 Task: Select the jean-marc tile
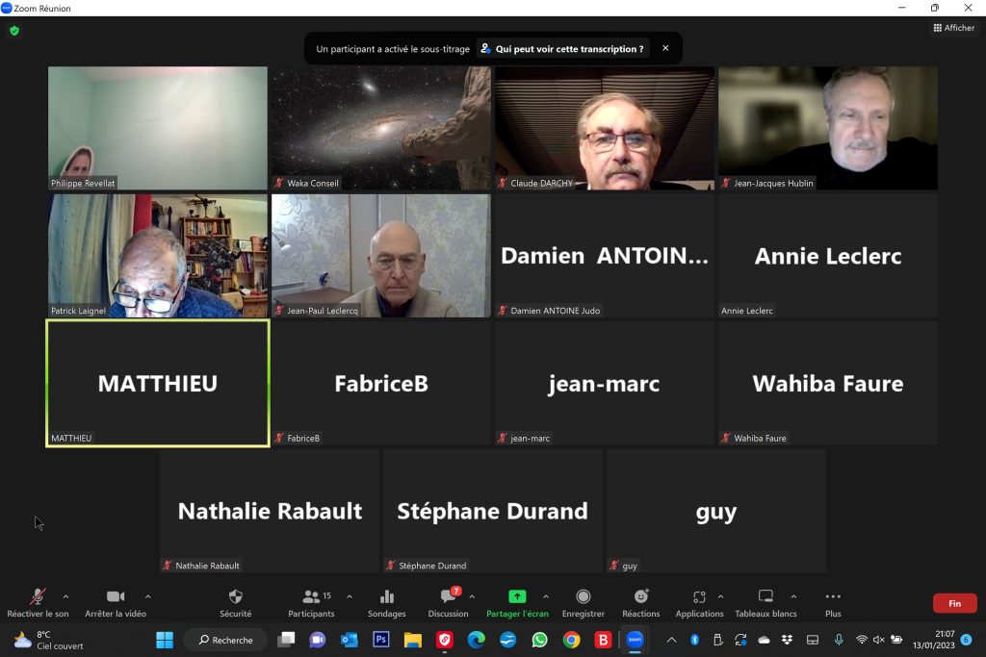pyautogui.click(x=605, y=383)
